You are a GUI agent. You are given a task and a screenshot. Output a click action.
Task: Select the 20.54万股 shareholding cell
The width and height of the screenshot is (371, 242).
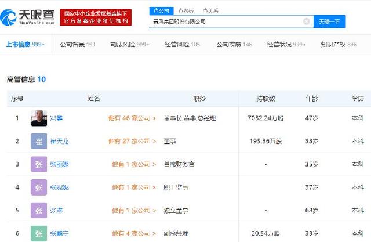265,233
